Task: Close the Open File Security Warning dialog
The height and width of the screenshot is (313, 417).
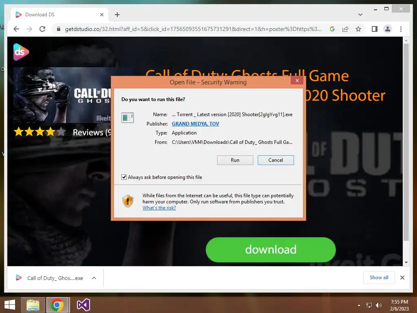Action: point(297,81)
